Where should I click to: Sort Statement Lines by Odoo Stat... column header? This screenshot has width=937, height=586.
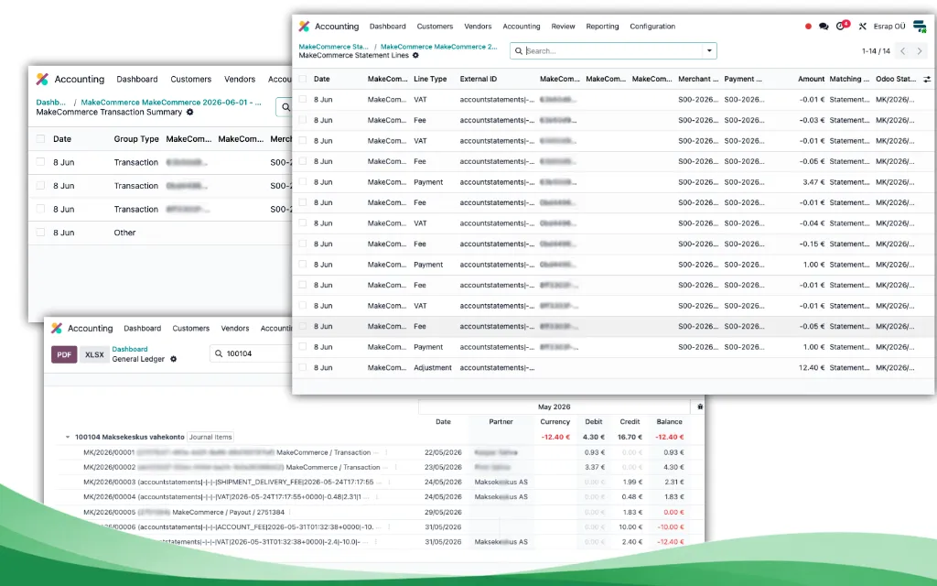pyautogui.click(x=896, y=79)
